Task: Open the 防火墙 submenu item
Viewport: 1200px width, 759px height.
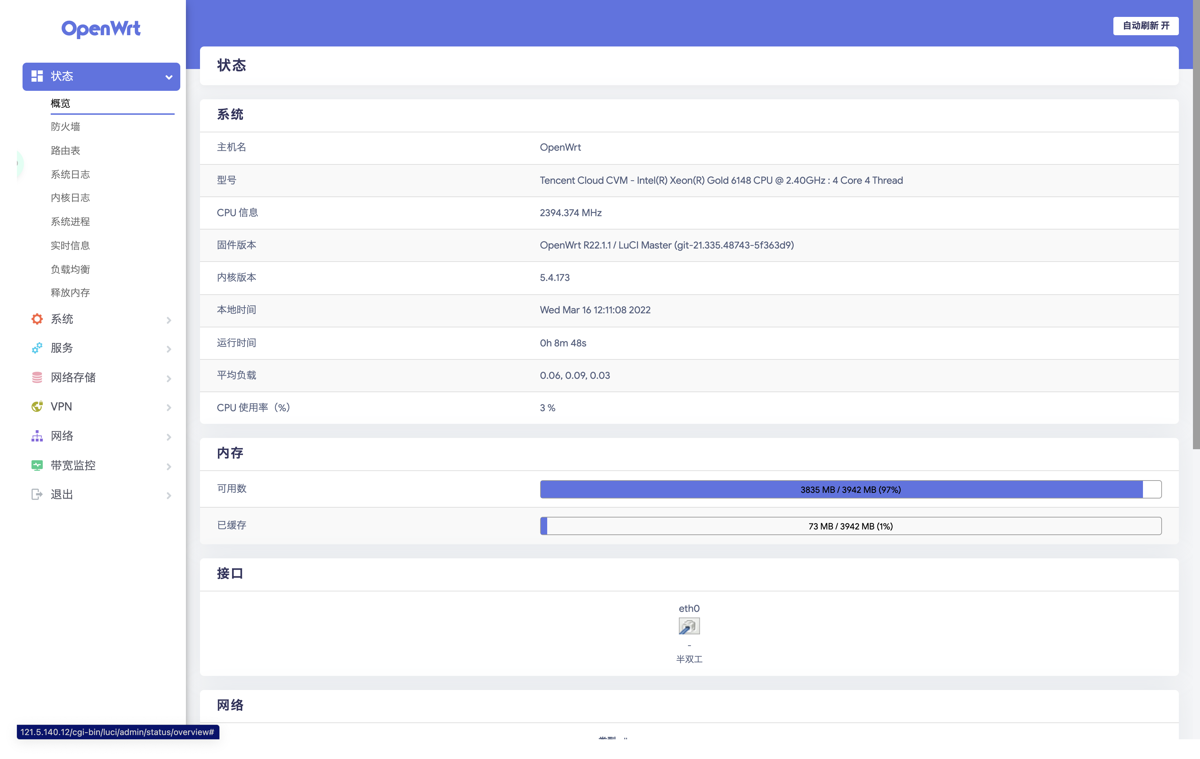Action: pos(65,127)
